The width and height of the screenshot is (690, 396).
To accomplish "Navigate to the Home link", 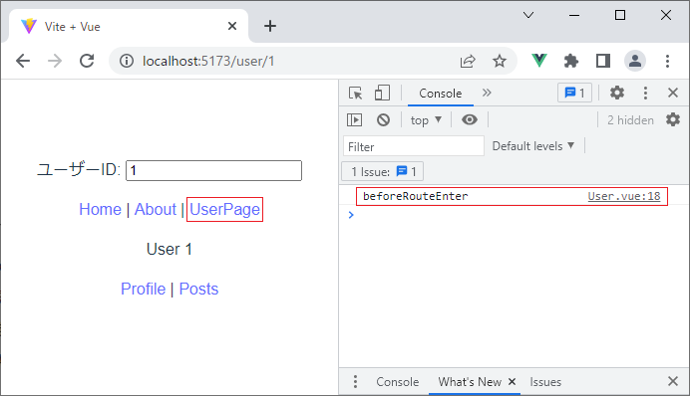I will coord(100,209).
